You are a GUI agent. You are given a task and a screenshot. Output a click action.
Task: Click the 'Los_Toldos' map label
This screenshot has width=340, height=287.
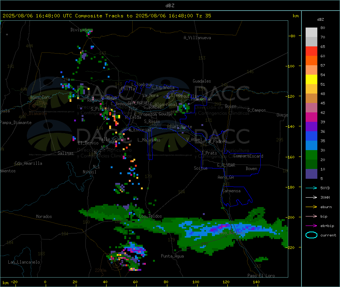point(150,216)
